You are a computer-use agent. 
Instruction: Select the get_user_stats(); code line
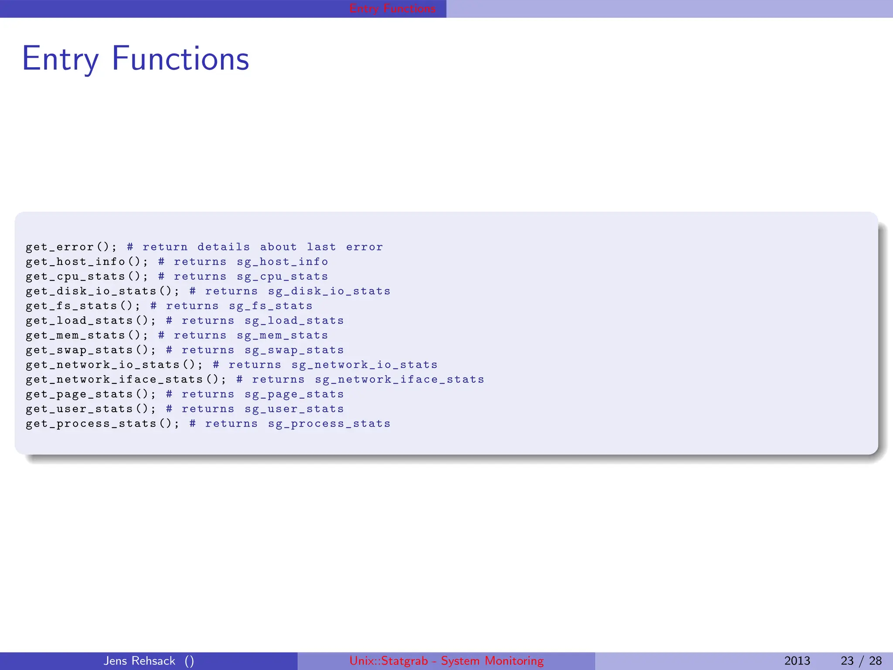click(184, 409)
